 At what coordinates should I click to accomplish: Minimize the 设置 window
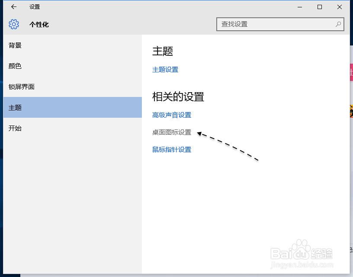(299, 7)
